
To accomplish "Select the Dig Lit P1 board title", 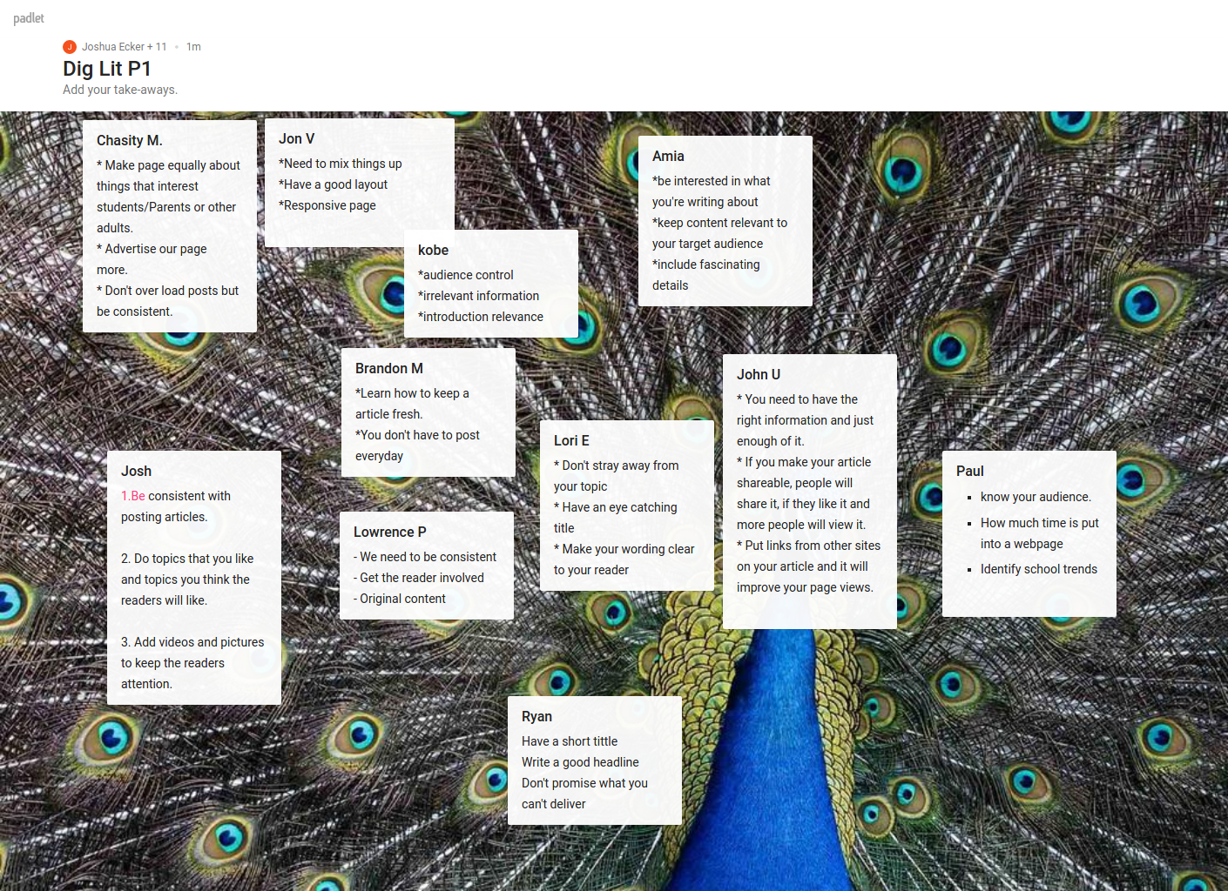I will 107,69.
